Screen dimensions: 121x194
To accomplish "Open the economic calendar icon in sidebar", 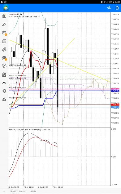I will (x=4, y=49).
